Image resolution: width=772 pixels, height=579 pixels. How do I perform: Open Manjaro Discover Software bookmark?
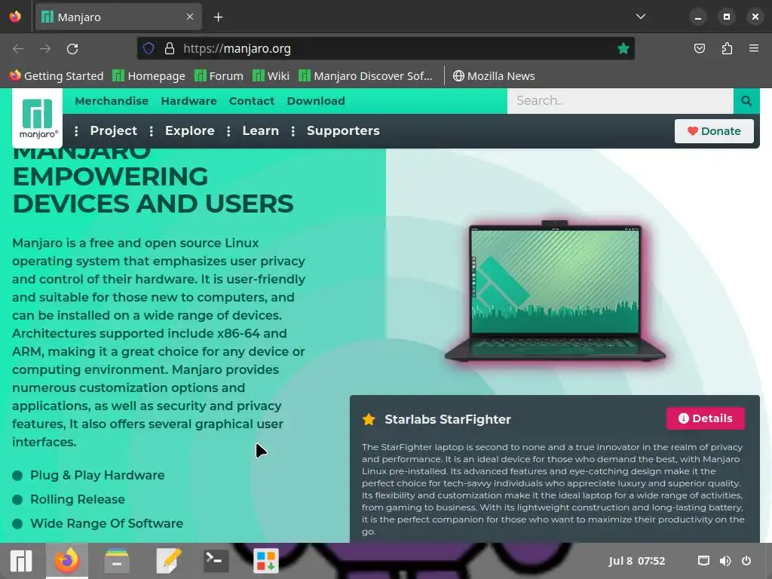click(x=366, y=76)
